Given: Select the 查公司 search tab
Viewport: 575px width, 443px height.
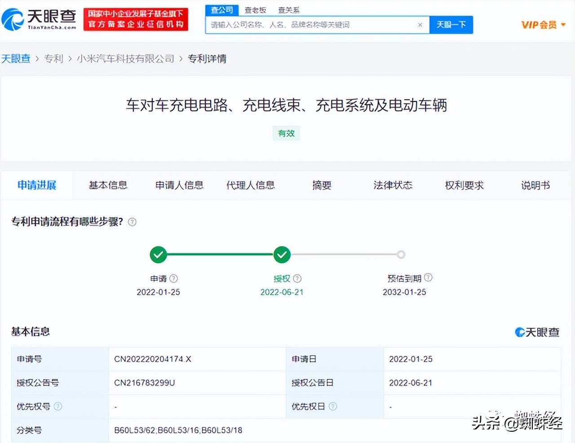Looking at the screenshot, I should tap(222, 10).
